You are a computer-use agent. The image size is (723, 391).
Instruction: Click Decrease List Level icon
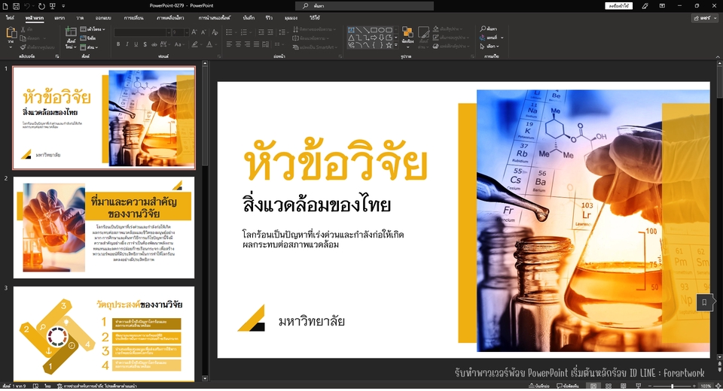click(x=261, y=32)
